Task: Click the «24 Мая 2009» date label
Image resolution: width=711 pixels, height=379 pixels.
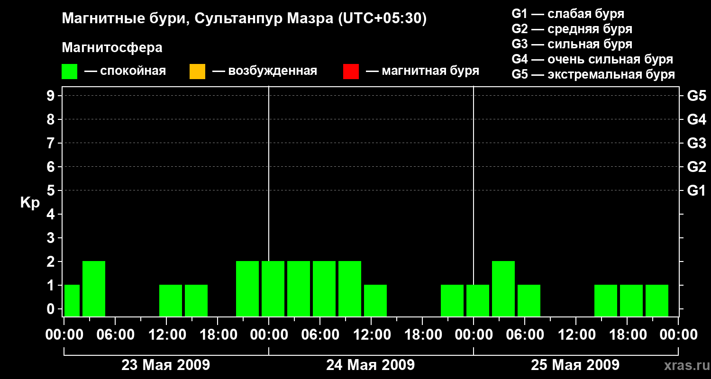Action: tap(371, 365)
